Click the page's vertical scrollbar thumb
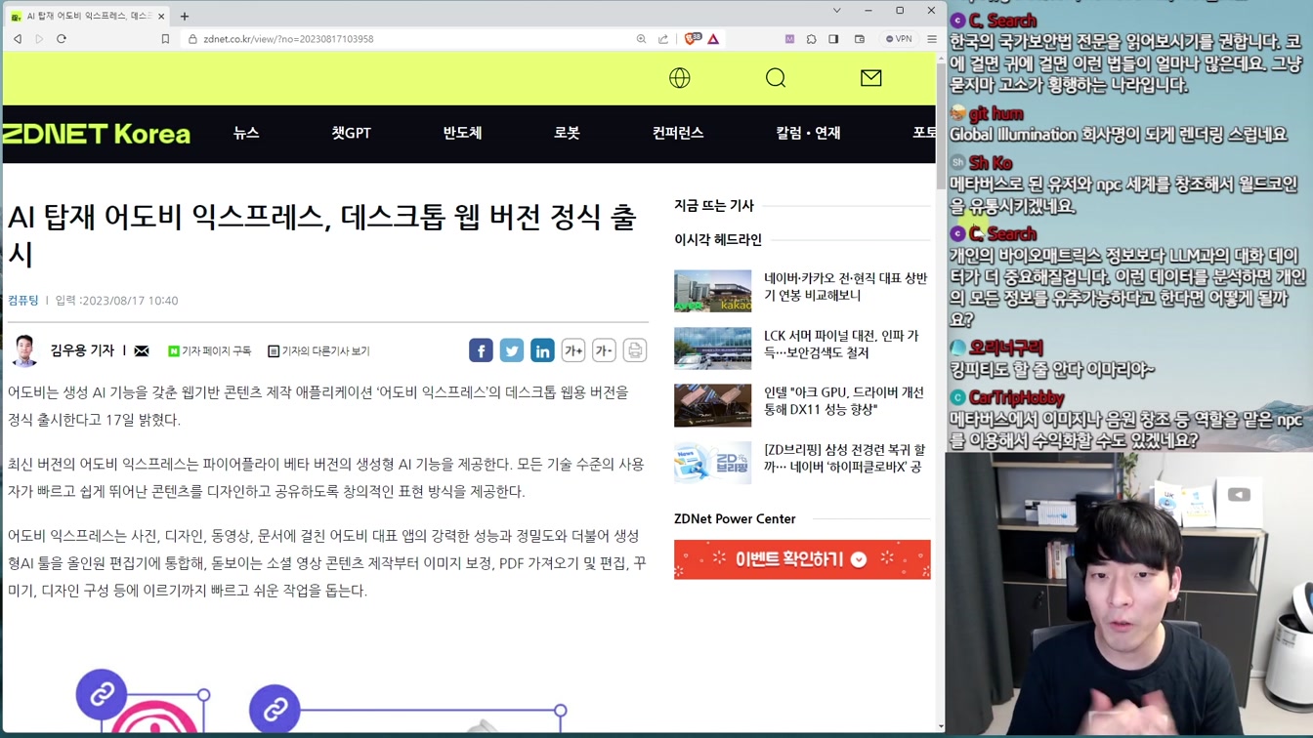Screen dimensions: 1313x738 tap(941, 127)
